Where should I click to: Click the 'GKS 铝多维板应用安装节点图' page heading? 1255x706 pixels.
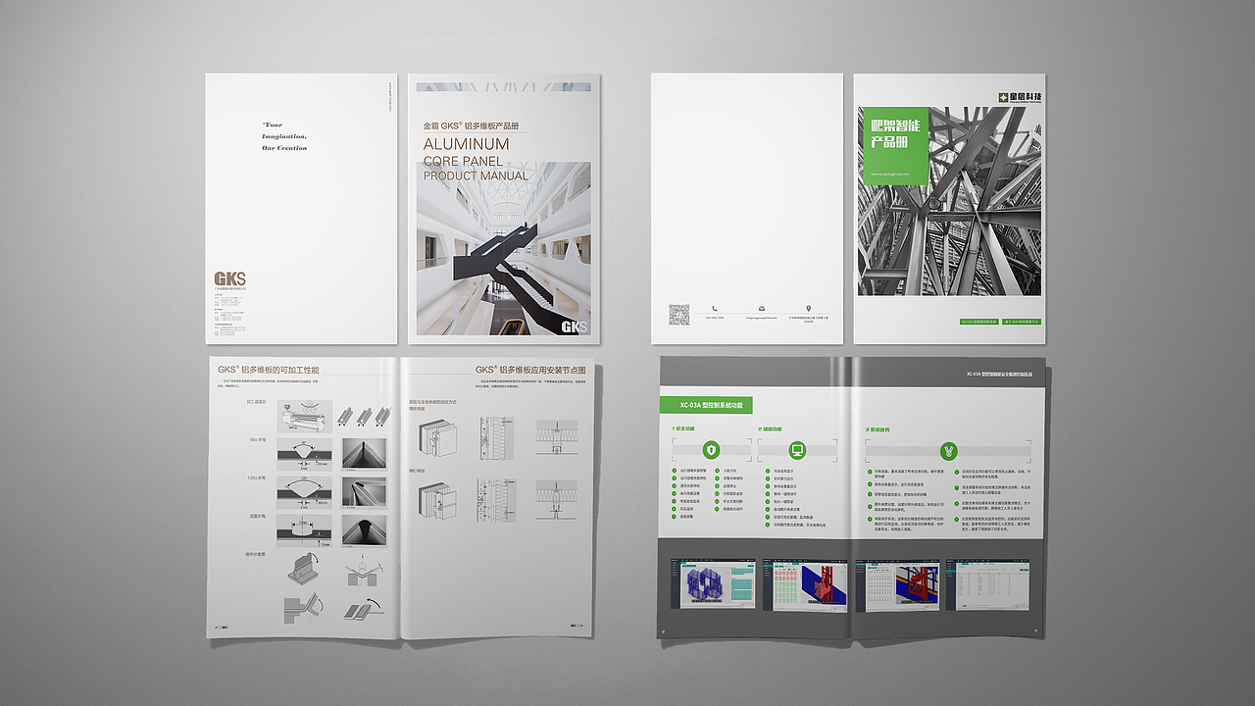click(x=530, y=371)
